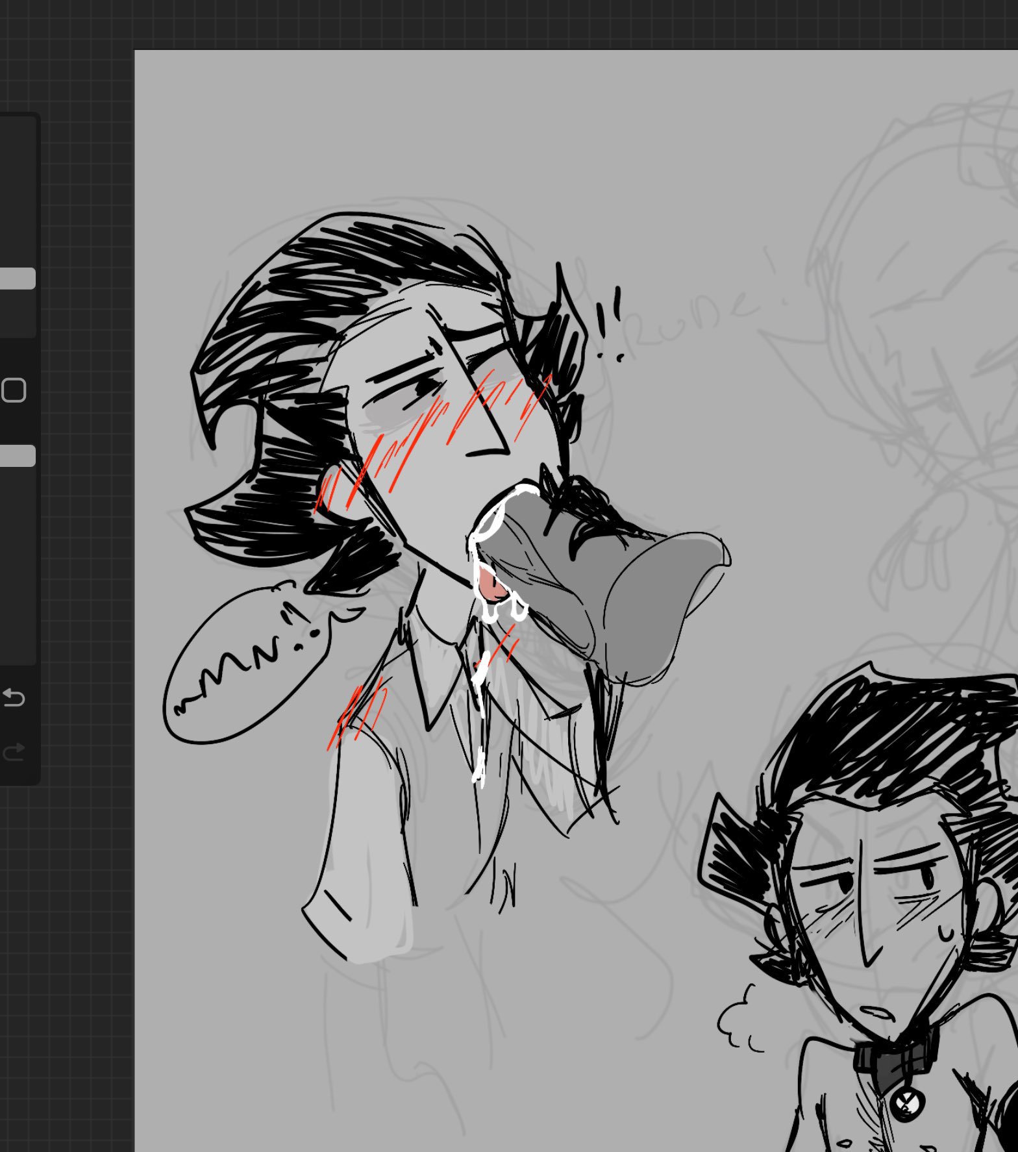Click the brush size slider handle
This screenshot has width=1018, height=1152.
pyautogui.click(x=18, y=279)
